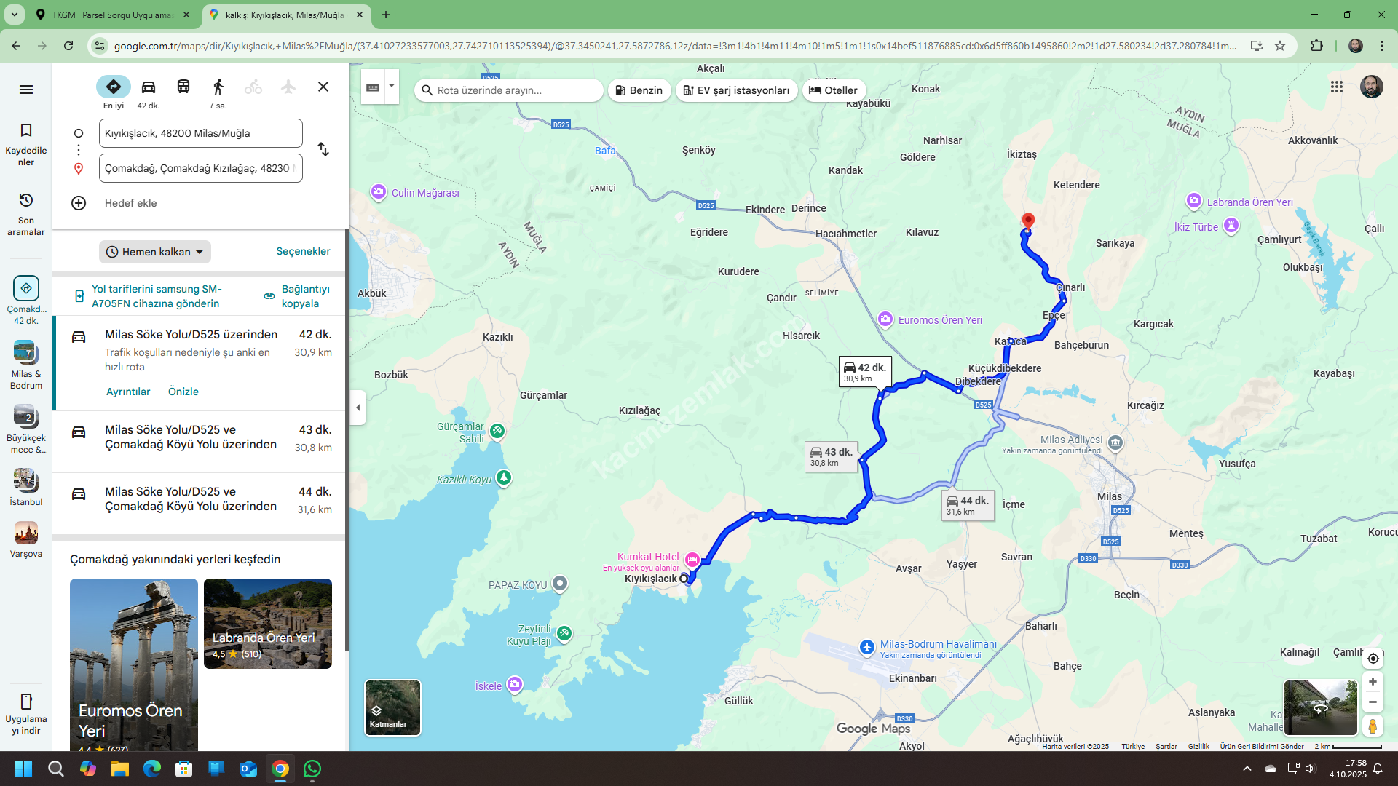
Task: Toggle the Katmanlar layers view
Action: 392,707
